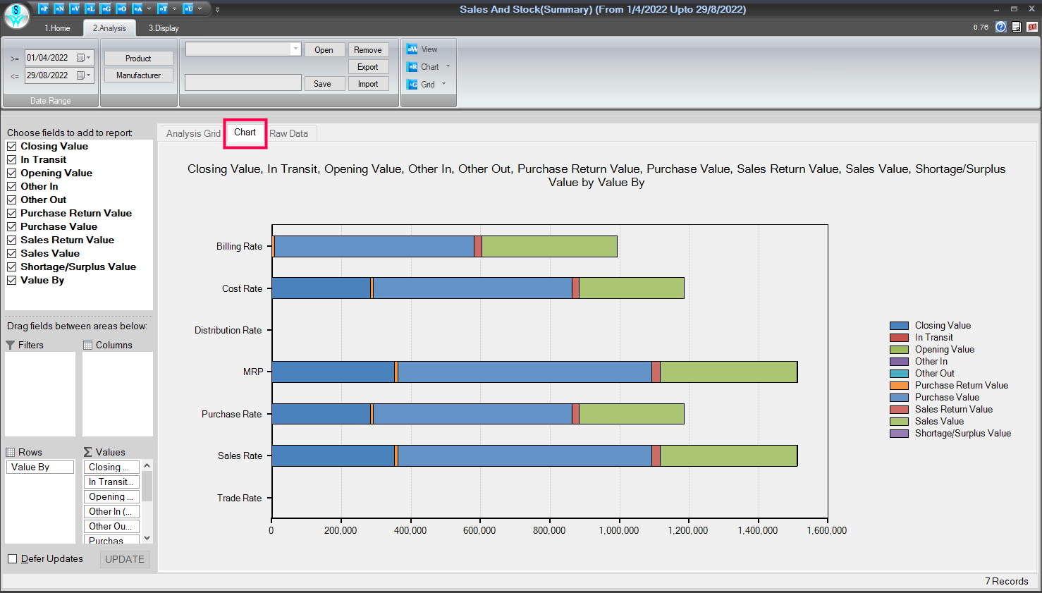Click the T quick access icon
The image size is (1042, 593).
coord(163,8)
